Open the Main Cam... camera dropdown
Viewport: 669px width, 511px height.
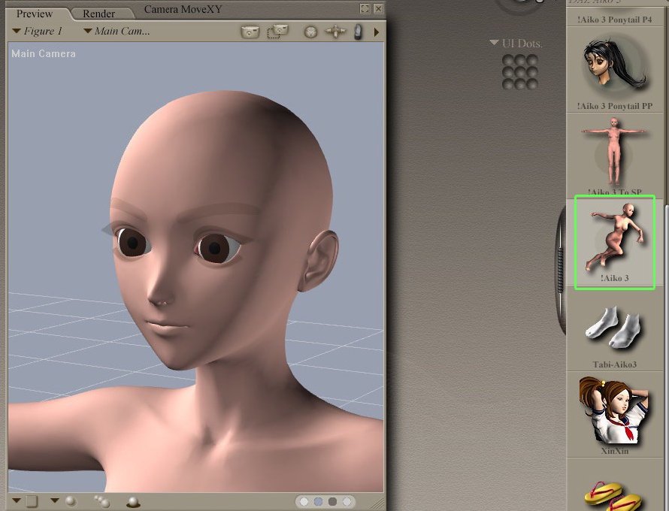117,31
